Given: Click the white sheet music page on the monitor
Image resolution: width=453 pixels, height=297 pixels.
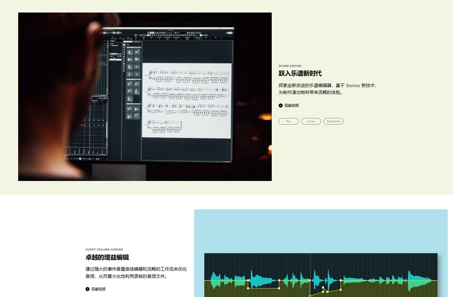Looking at the screenshot, I should pos(187,101).
